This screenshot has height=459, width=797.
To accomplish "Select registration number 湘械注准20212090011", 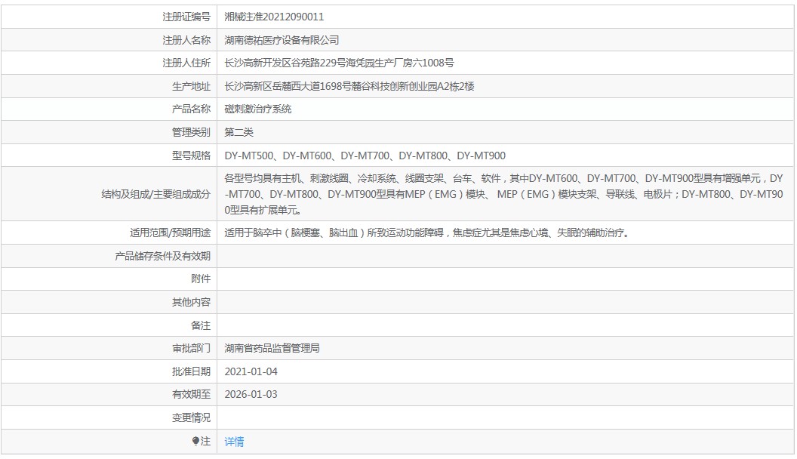I will tap(274, 17).
